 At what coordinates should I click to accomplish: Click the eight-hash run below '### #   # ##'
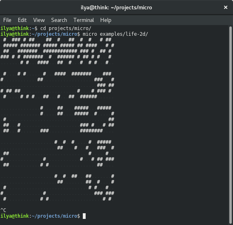(x=91, y=131)
